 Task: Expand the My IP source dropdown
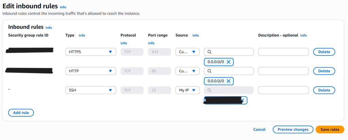(187, 90)
